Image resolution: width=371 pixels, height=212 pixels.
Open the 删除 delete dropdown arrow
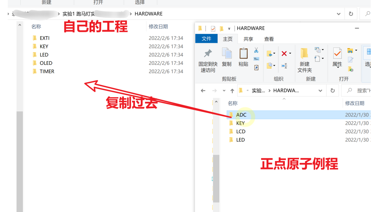(x=289, y=53)
